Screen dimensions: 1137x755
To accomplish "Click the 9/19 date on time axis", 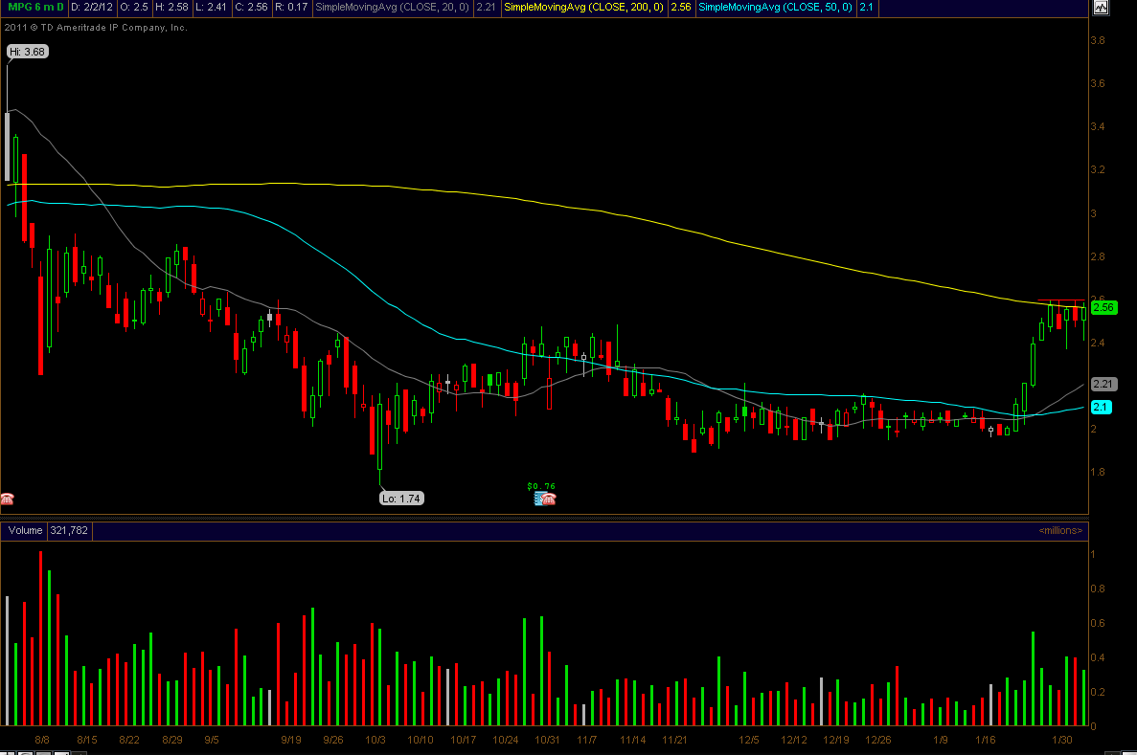I will click(x=291, y=740).
